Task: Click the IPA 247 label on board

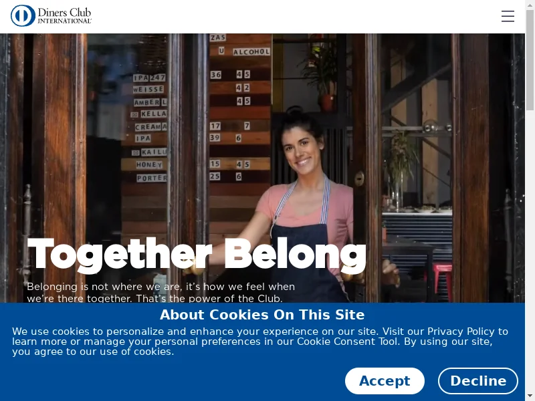Action: tap(149, 78)
